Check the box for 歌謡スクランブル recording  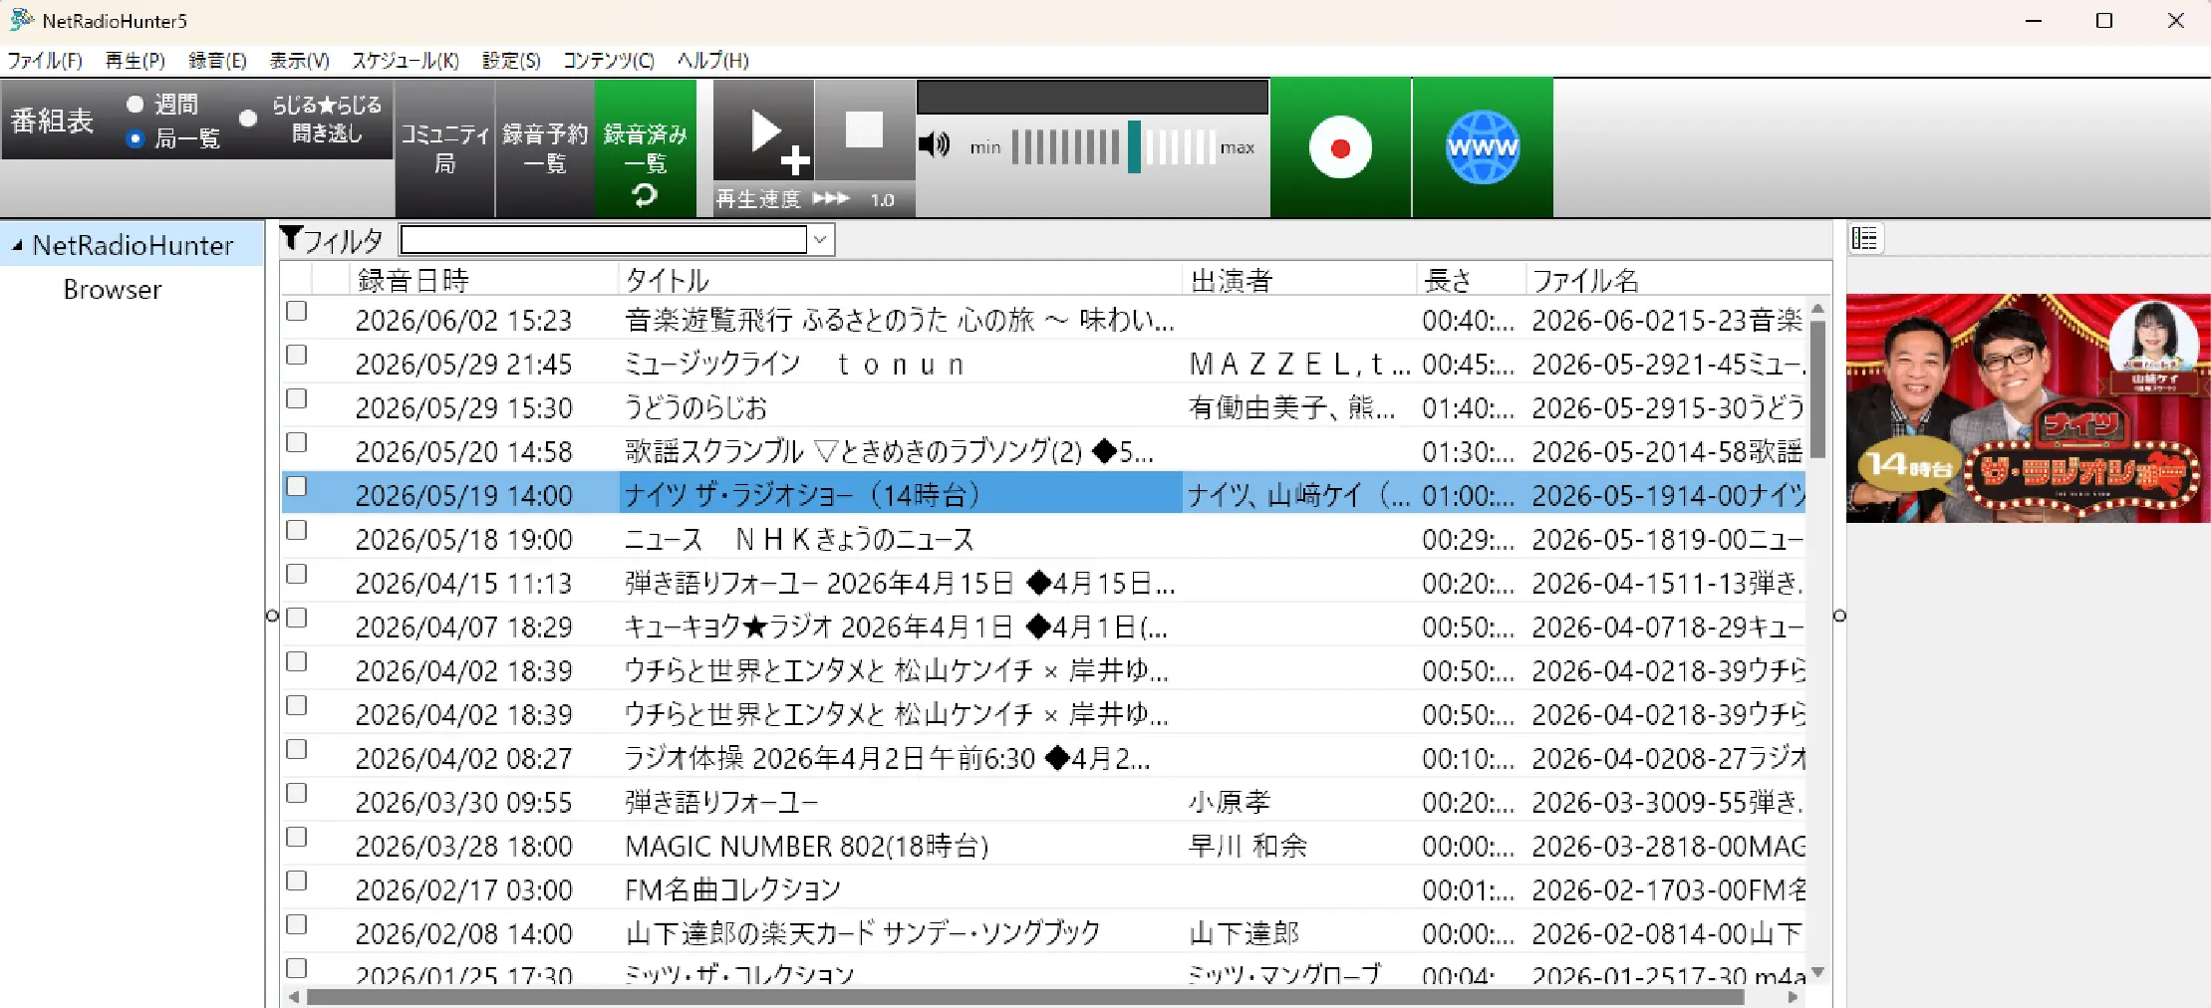pyautogui.click(x=296, y=442)
